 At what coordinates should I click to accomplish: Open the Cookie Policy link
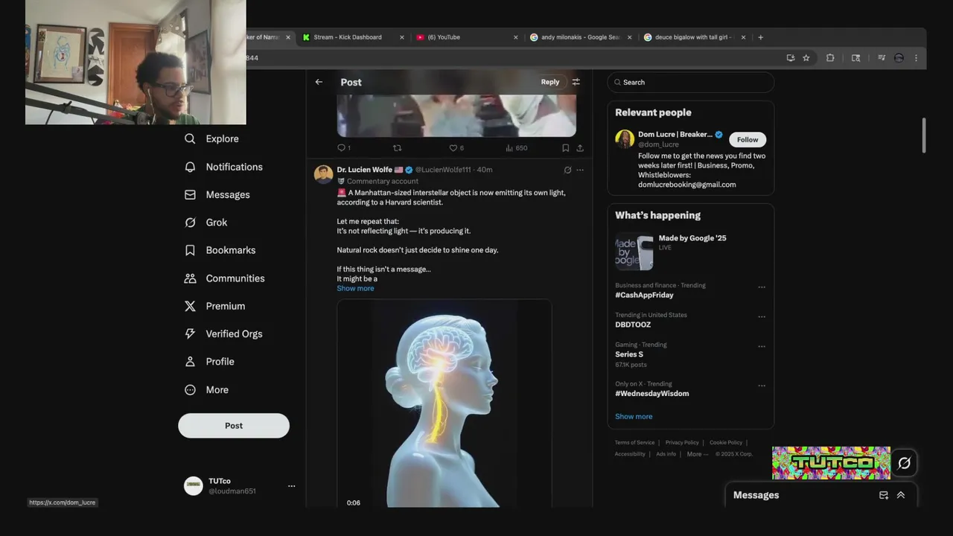(x=726, y=443)
